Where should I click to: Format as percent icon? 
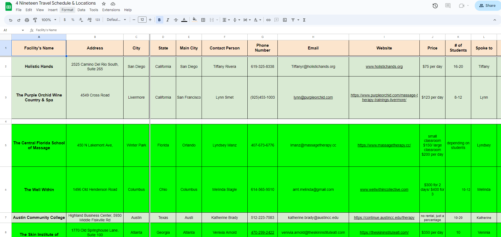coord(73,20)
